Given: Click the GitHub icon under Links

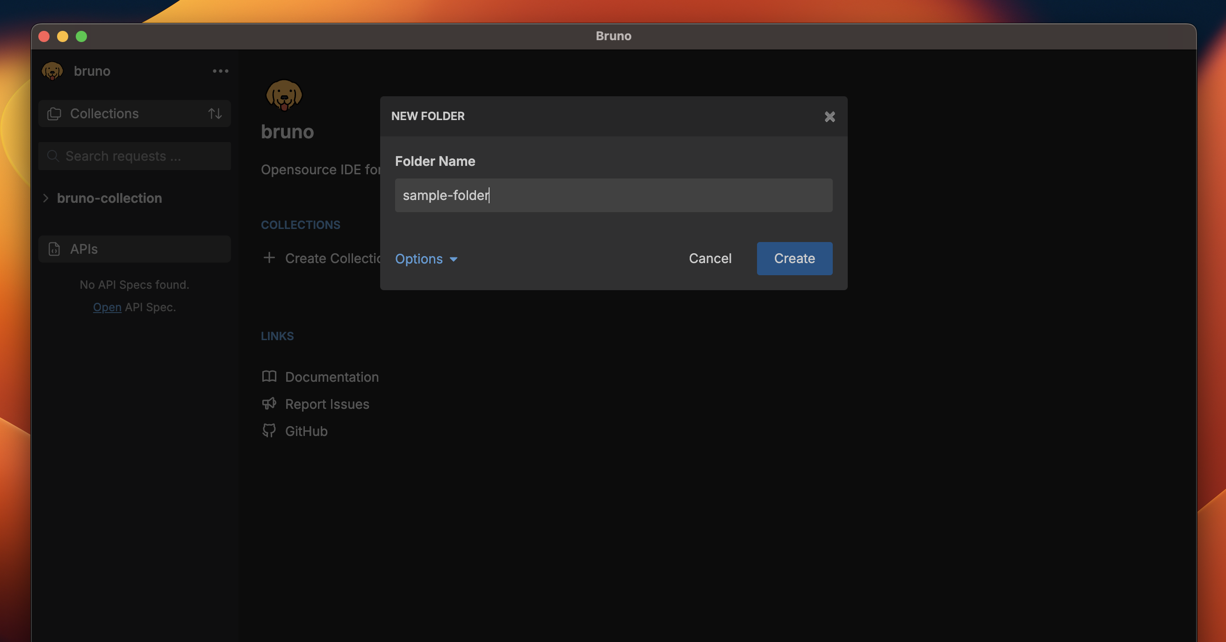Looking at the screenshot, I should (x=269, y=430).
